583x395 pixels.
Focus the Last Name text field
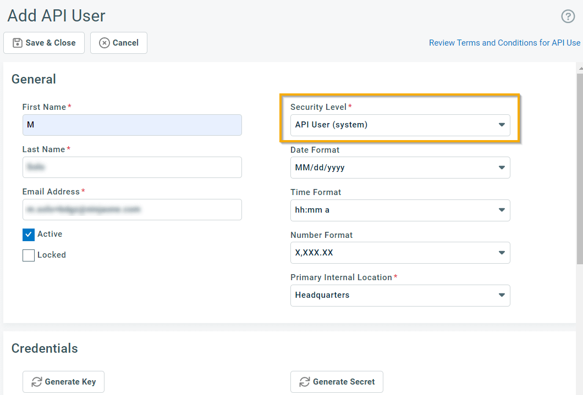tap(132, 167)
